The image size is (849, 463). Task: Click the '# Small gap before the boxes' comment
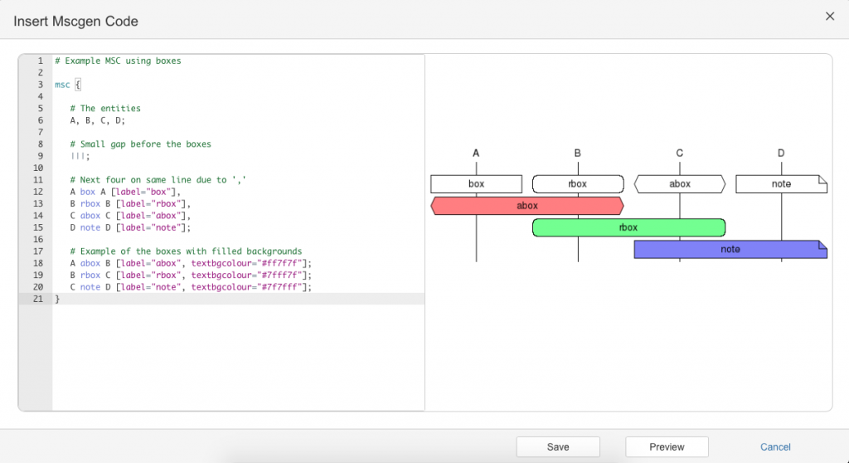[x=140, y=144]
